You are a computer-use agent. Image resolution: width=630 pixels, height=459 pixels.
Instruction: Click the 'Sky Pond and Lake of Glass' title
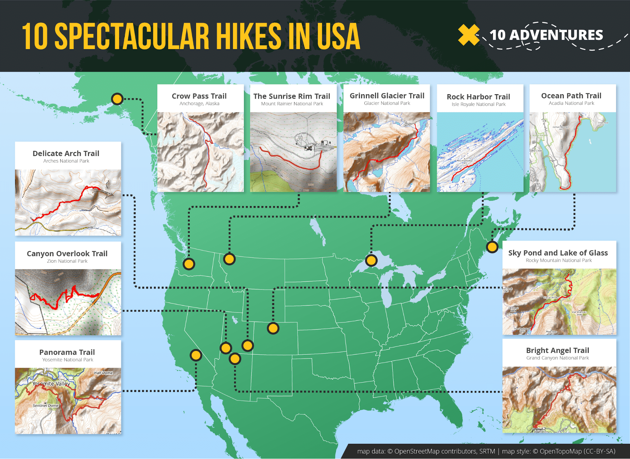(558, 253)
